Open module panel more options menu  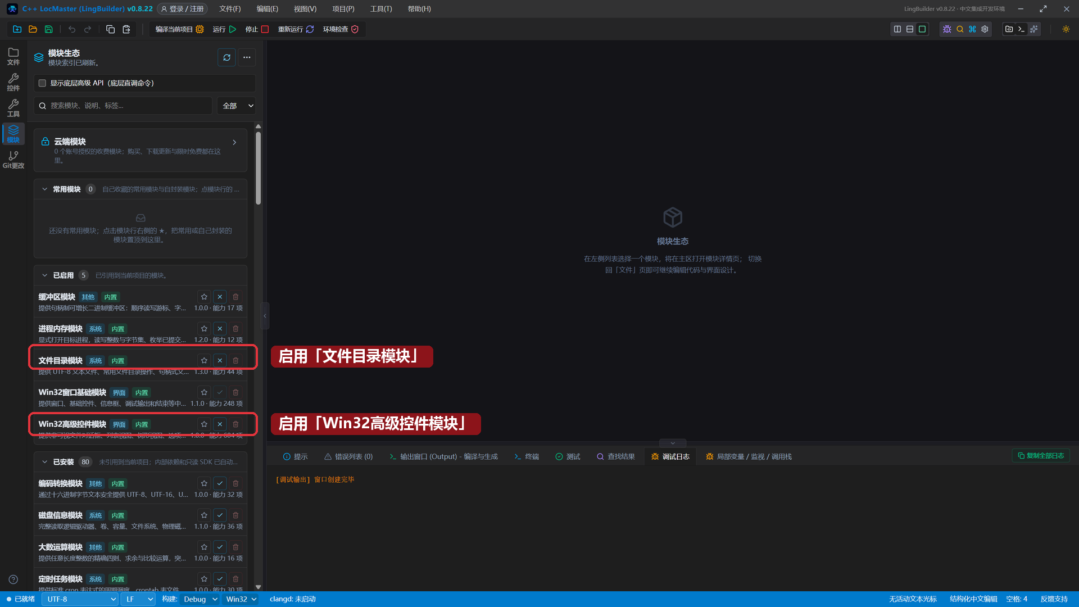pyautogui.click(x=247, y=57)
